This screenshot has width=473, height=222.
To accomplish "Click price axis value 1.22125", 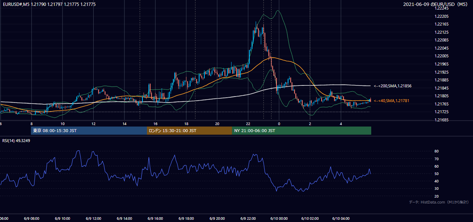I will (x=441, y=32).
